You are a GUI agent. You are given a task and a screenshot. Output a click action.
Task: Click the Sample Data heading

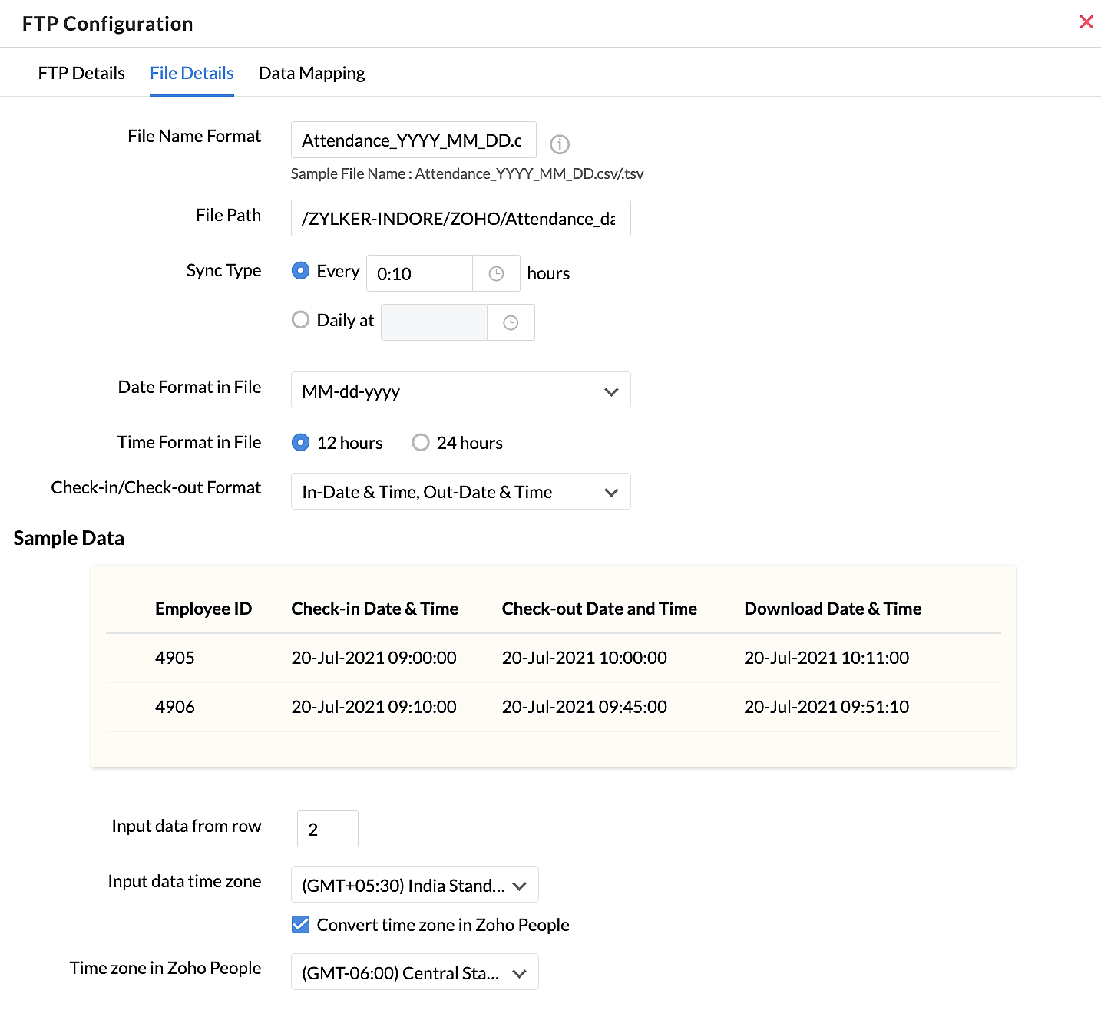(69, 538)
